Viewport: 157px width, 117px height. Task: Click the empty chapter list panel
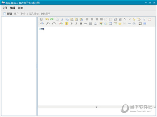pos(19,66)
